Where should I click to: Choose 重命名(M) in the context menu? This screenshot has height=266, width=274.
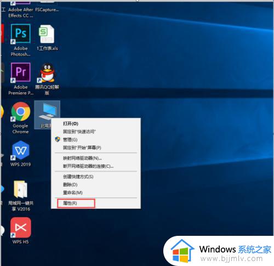72,193
